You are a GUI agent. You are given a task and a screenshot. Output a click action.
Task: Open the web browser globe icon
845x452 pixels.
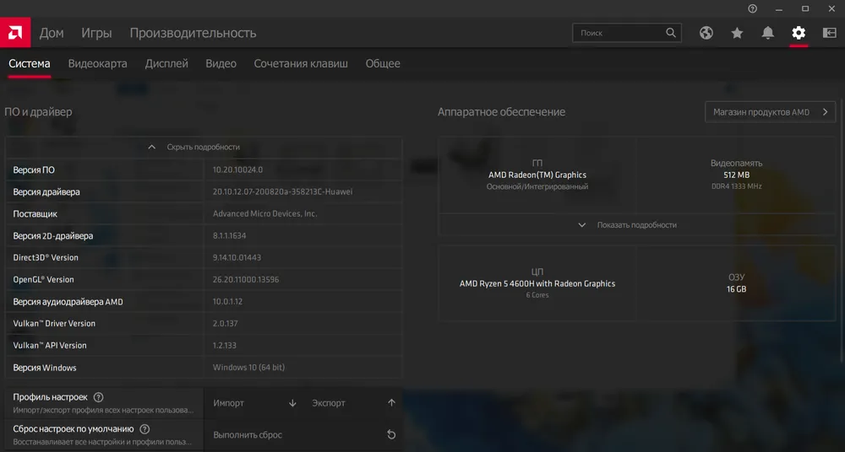pos(706,33)
